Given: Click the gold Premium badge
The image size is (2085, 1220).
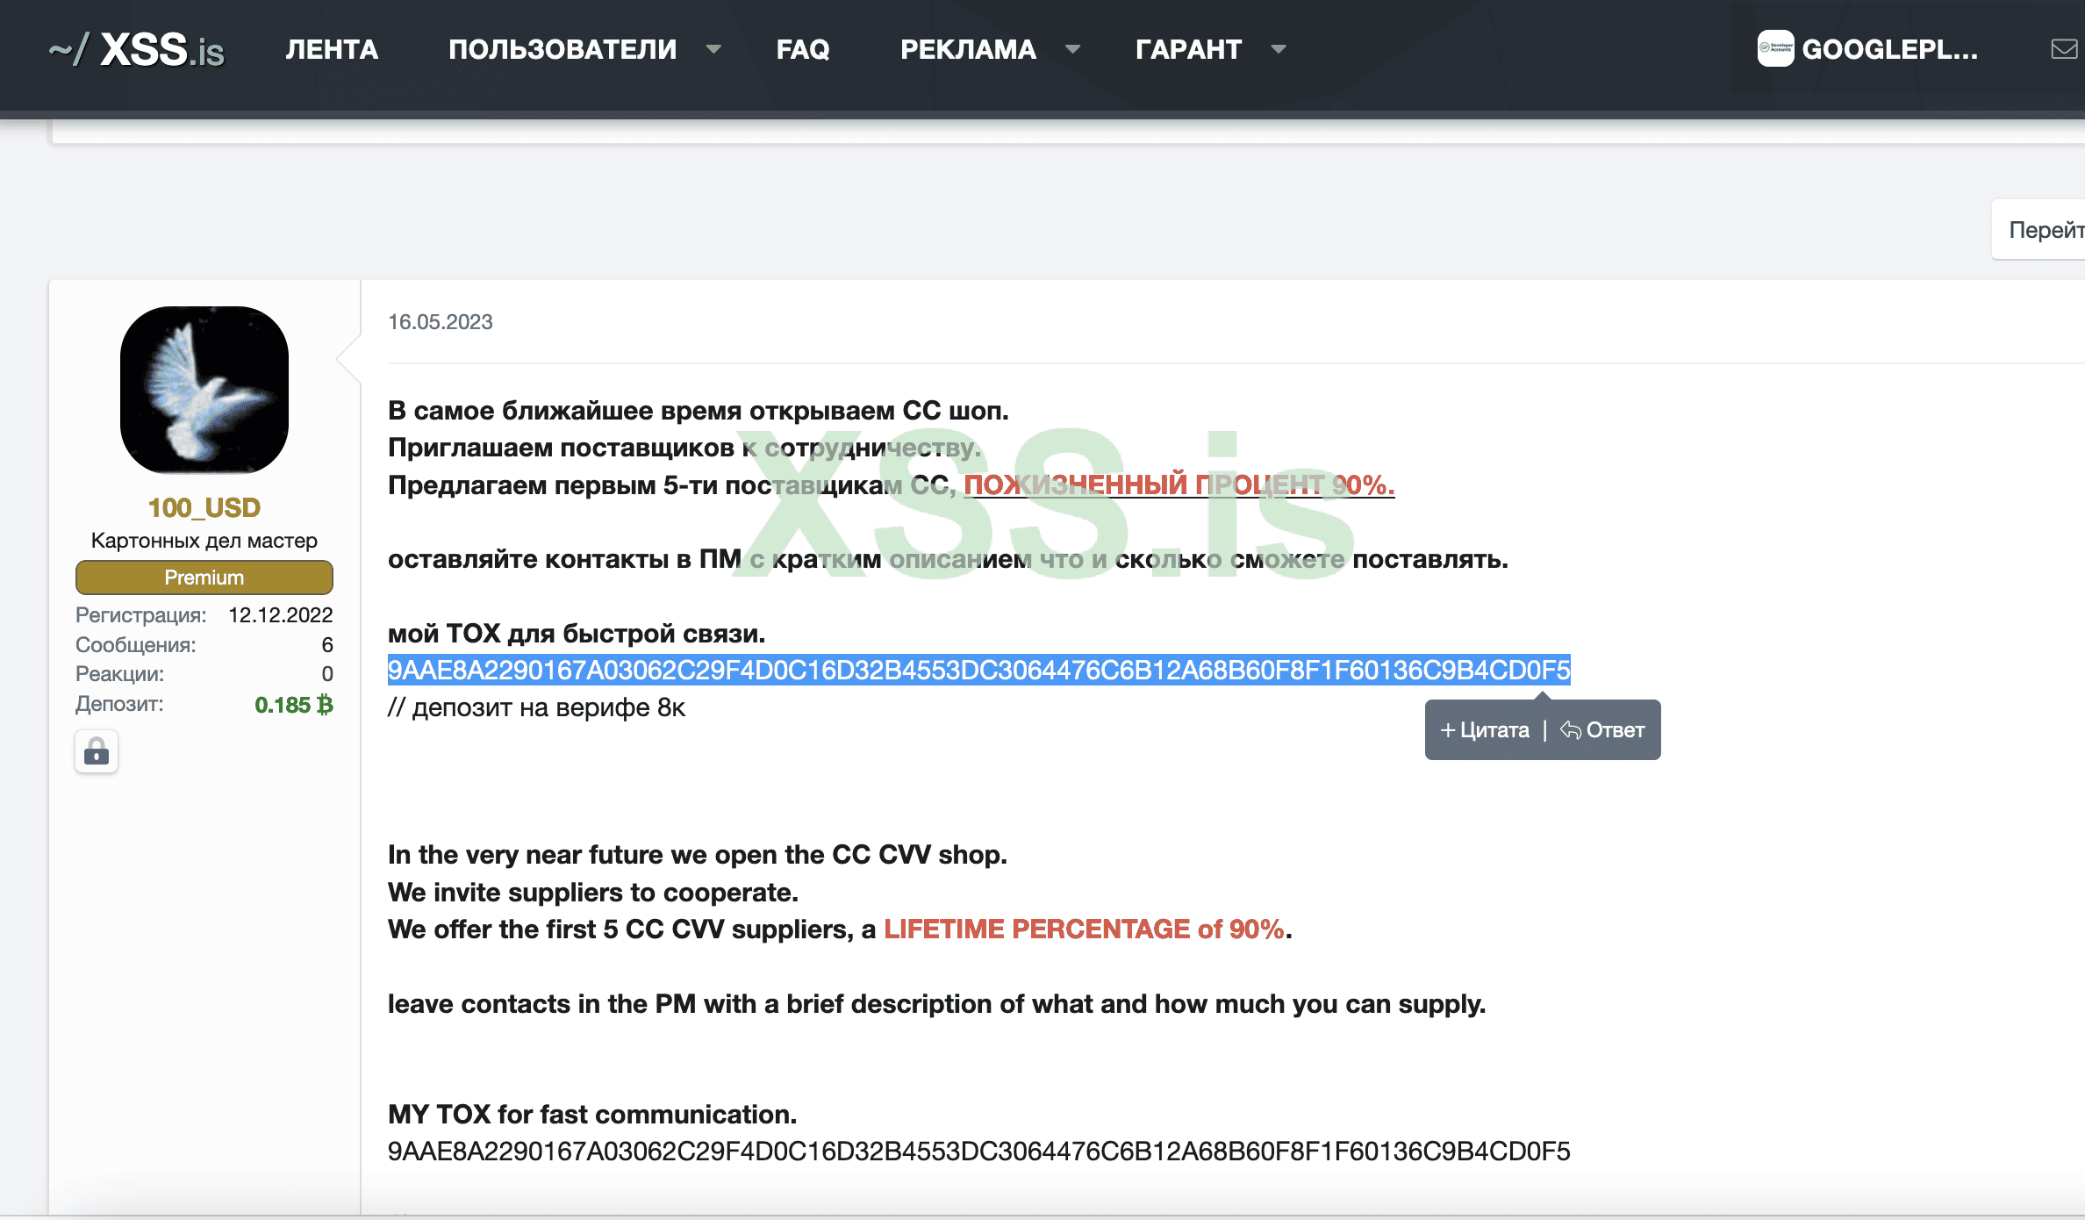Looking at the screenshot, I should coord(204,578).
